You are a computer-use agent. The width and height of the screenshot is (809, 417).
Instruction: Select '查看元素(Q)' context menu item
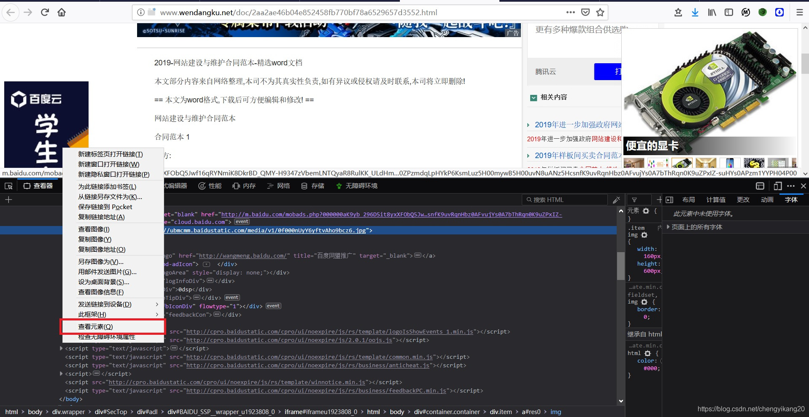(x=113, y=327)
